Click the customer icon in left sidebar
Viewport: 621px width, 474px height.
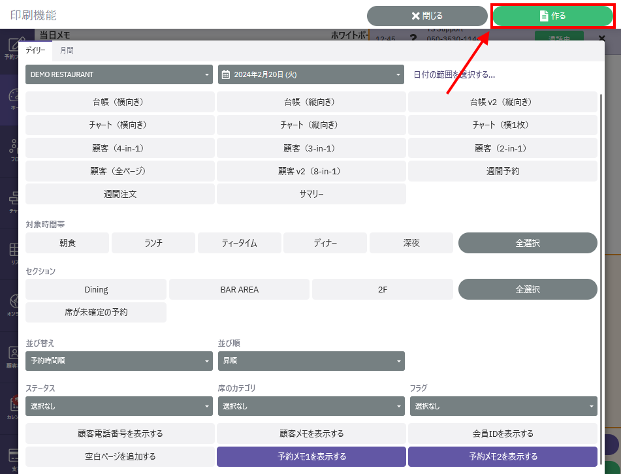click(12, 353)
